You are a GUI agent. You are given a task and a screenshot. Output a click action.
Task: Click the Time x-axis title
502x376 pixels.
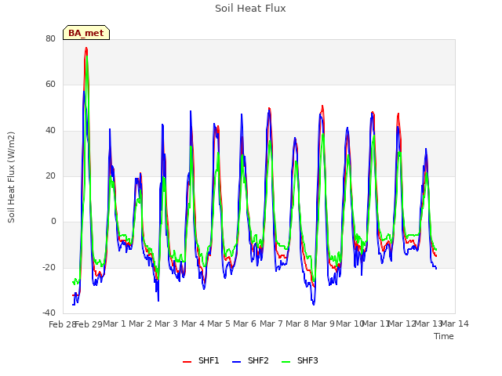[444, 336]
